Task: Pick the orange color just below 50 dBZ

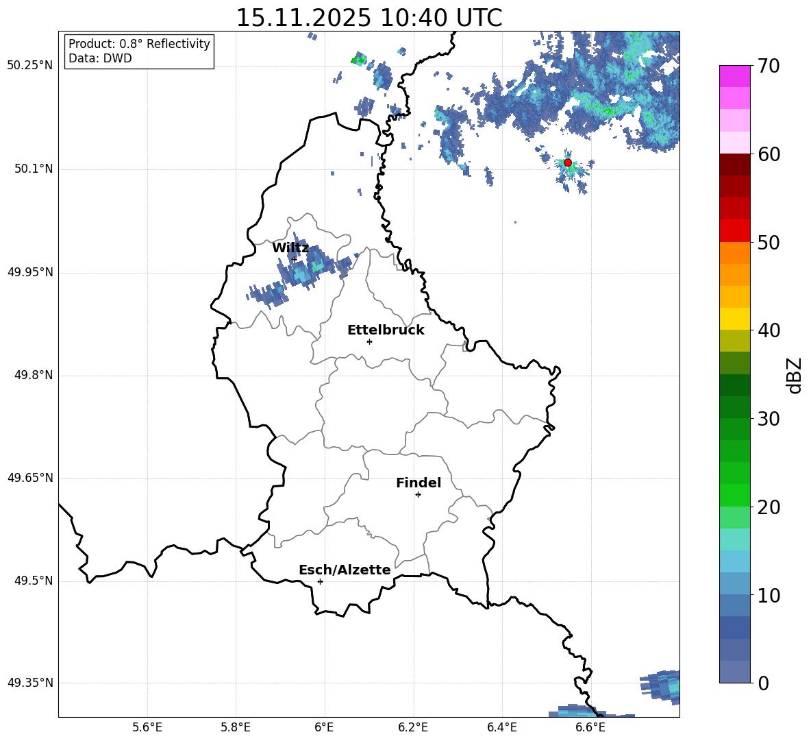Action: (x=734, y=252)
